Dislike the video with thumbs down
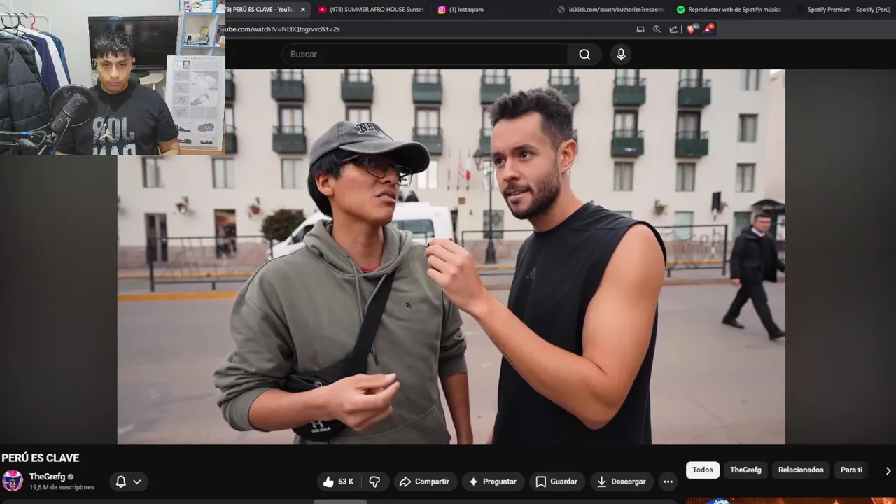This screenshot has height=504, width=896. 374,482
